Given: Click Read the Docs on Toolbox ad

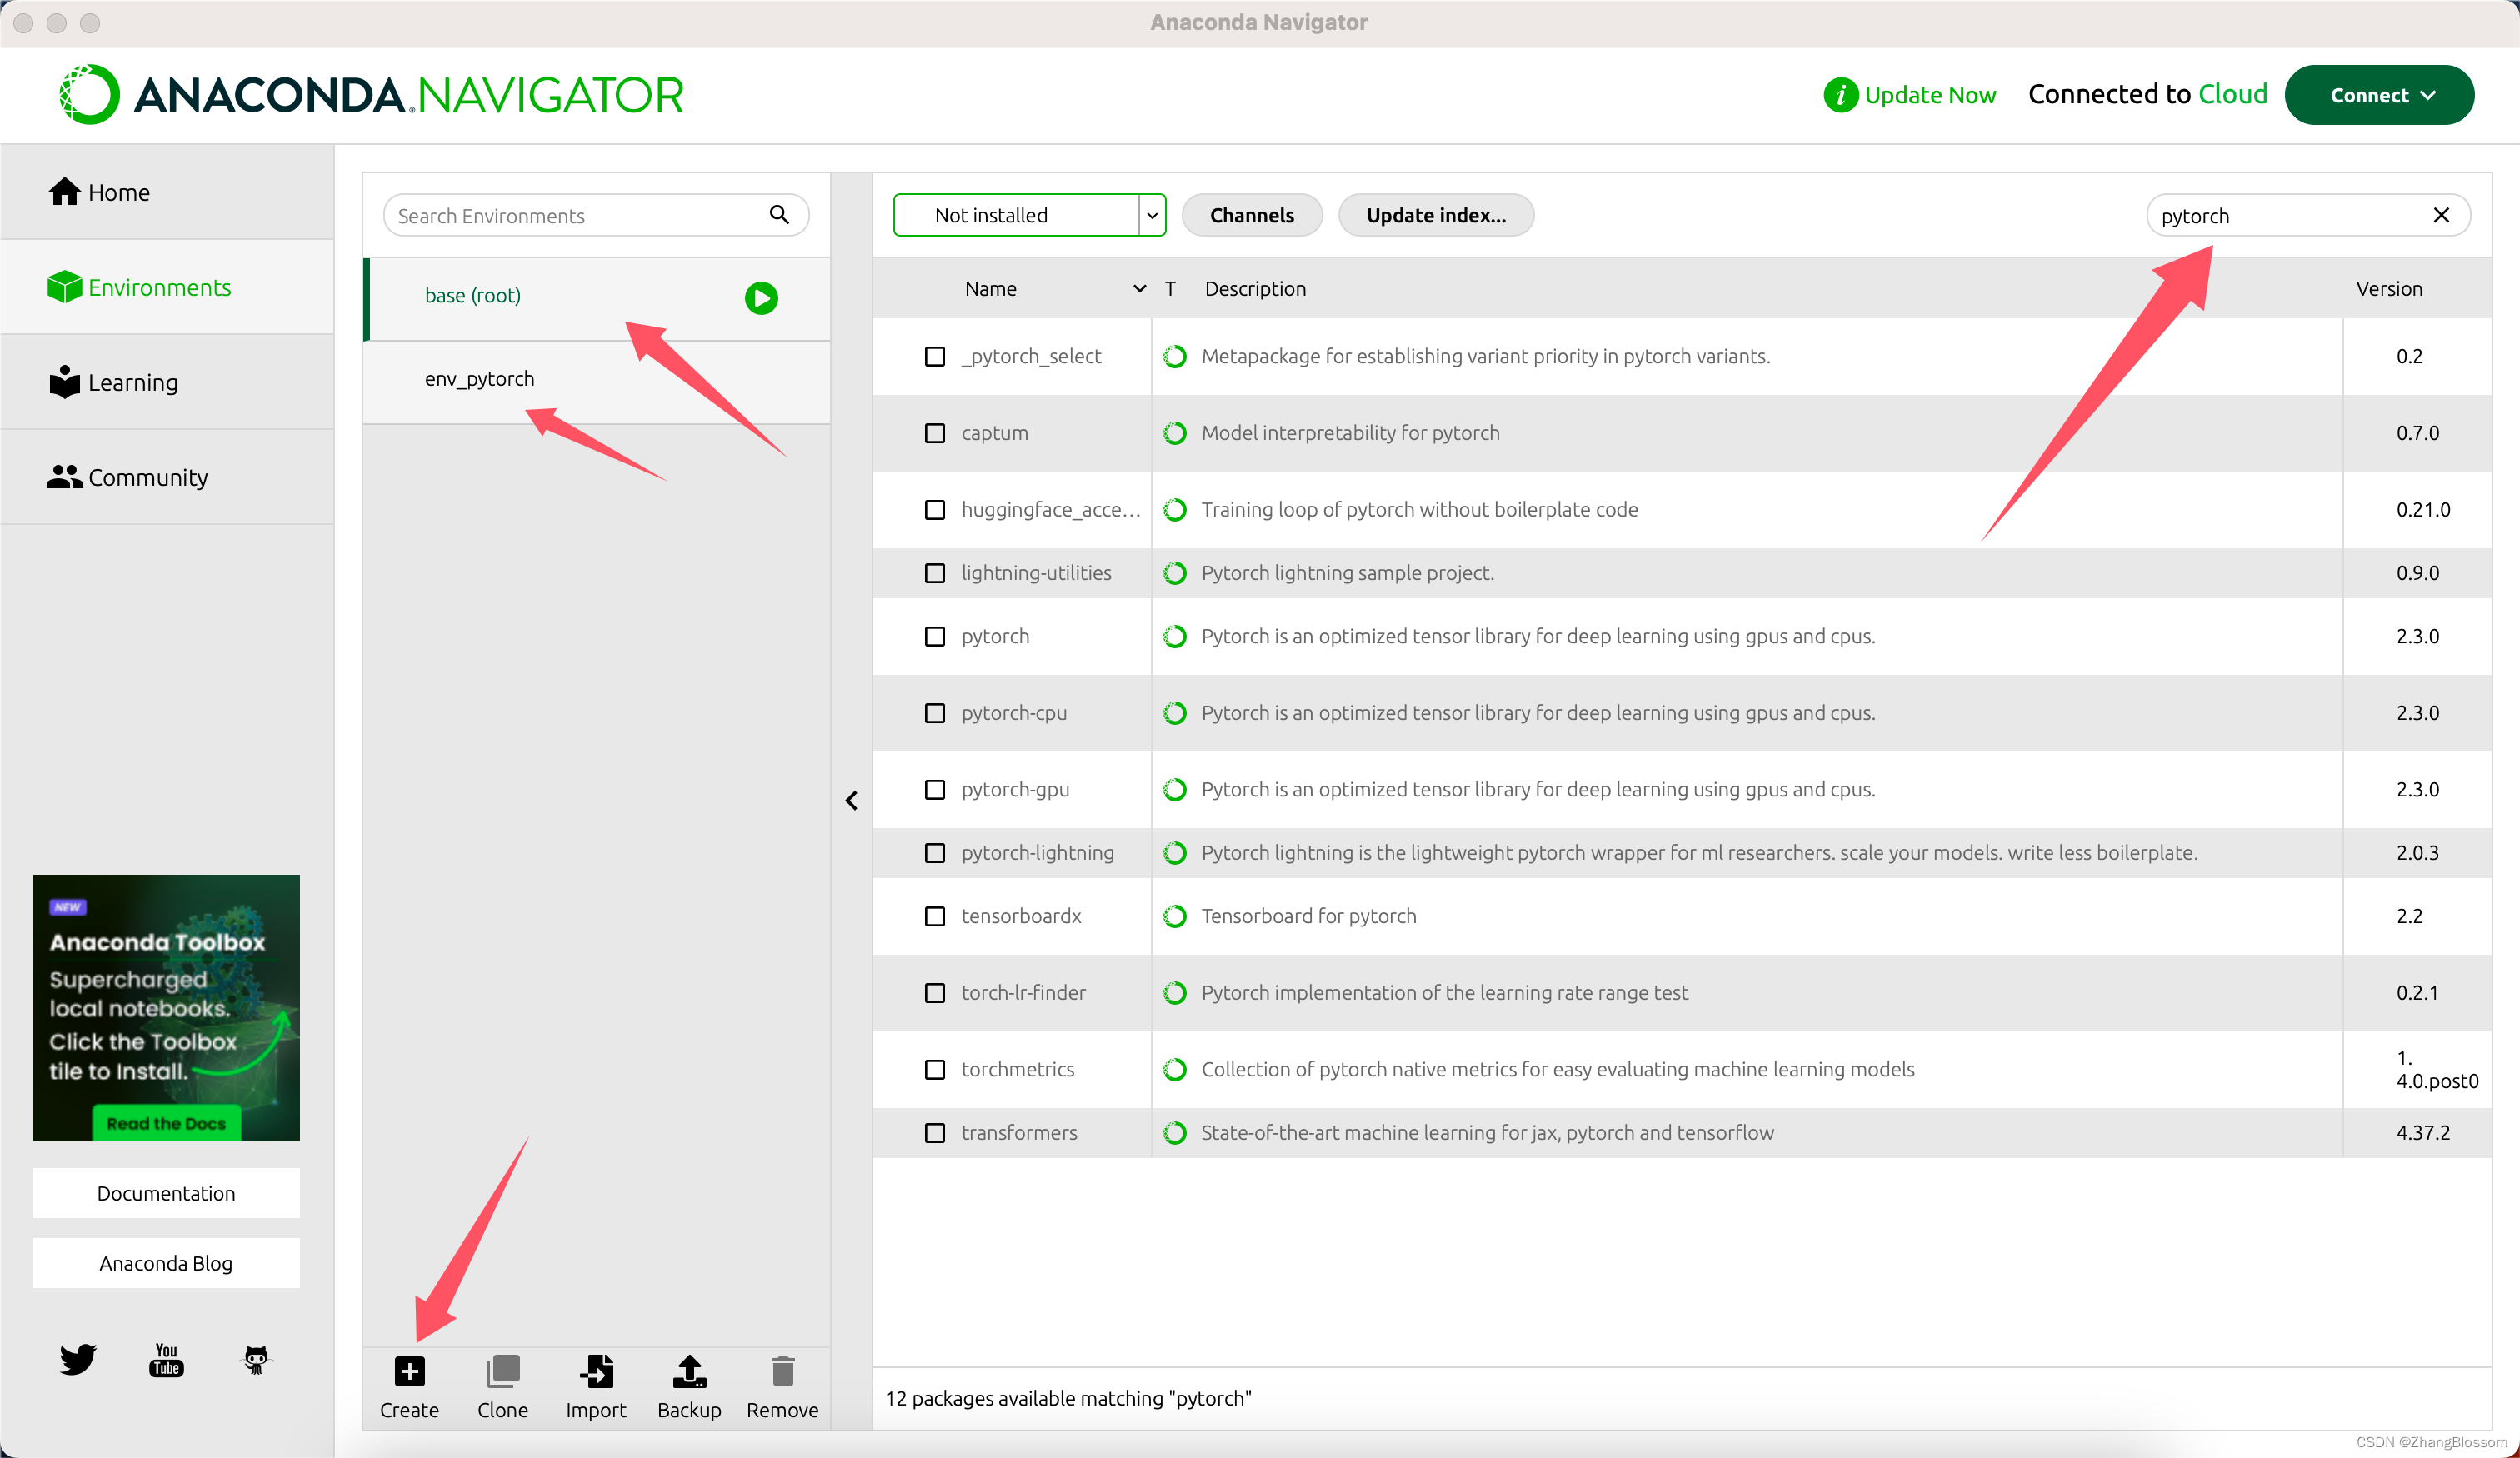Looking at the screenshot, I should 166,1122.
